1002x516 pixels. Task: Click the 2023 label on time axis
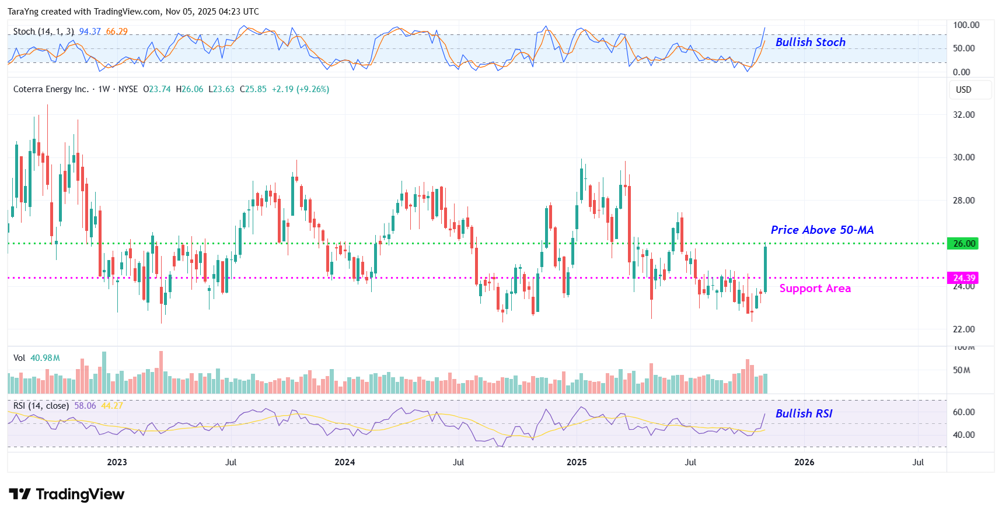(117, 462)
